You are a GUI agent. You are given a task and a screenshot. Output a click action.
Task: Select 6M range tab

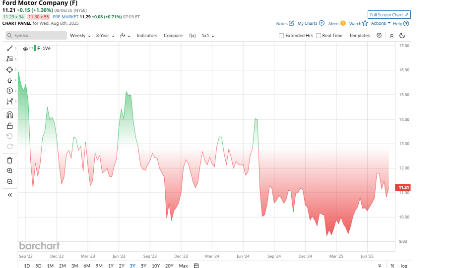[x=86, y=266]
